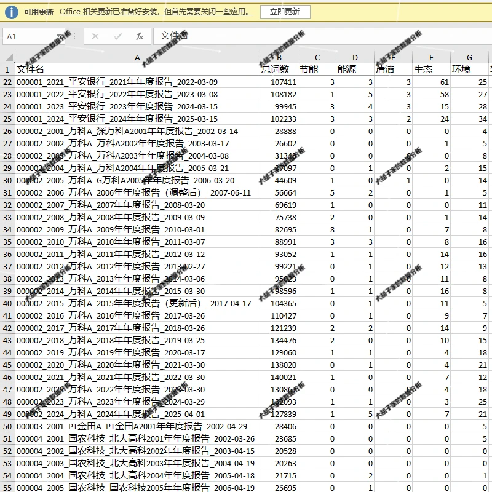The width and height of the screenshot is (492, 492).
Task: Select row 50 header
Action: 7,426
